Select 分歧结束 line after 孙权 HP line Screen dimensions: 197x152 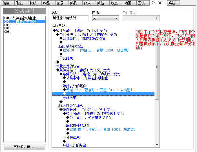(103, 137)
